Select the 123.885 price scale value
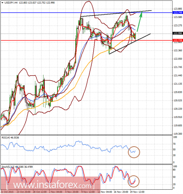Screen dimensions: 183x194 coord(178,9)
